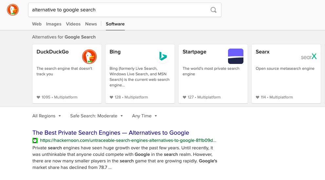Screen dimensions: 325x180
Task: Click '1095 • Multiplatform' text
Action: coord(59,97)
